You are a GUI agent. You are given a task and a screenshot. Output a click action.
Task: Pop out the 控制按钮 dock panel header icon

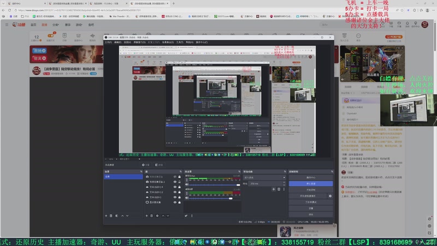click(x=332, y=172)
